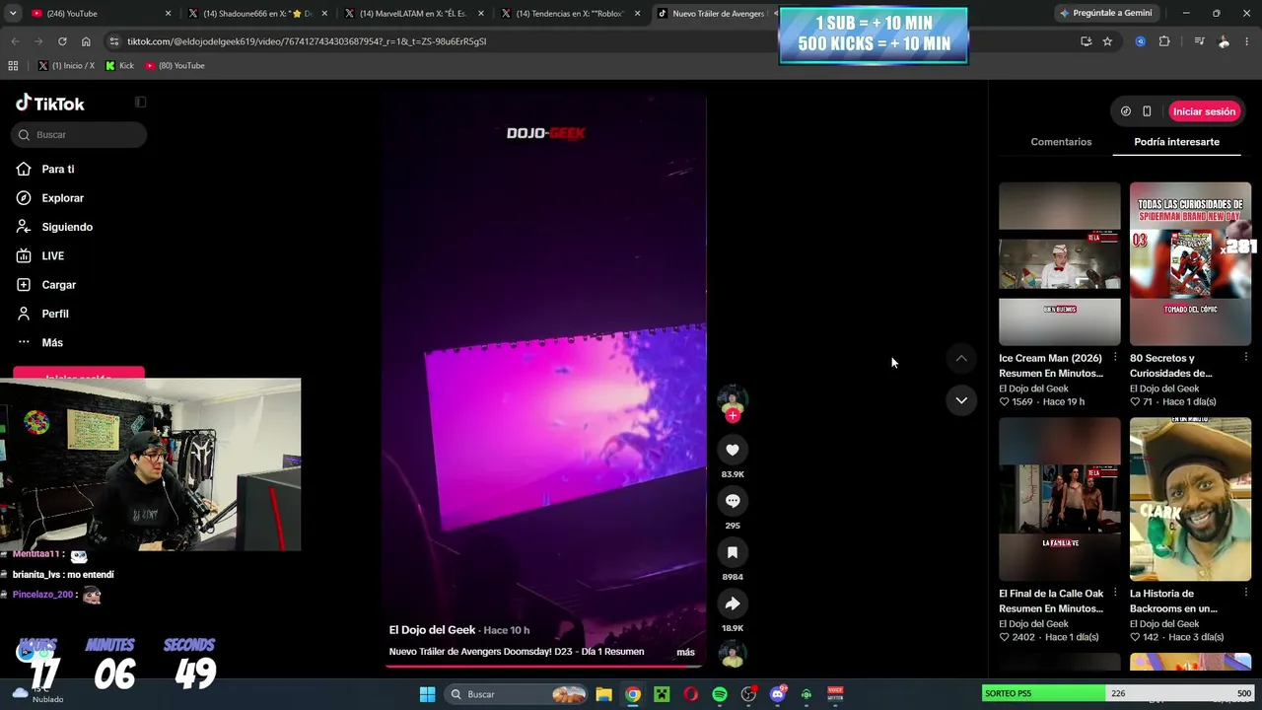Go to the previous video arrow
Image resolution: width=1262 pixels, height=710 pixels.
[x=961, y=358]
